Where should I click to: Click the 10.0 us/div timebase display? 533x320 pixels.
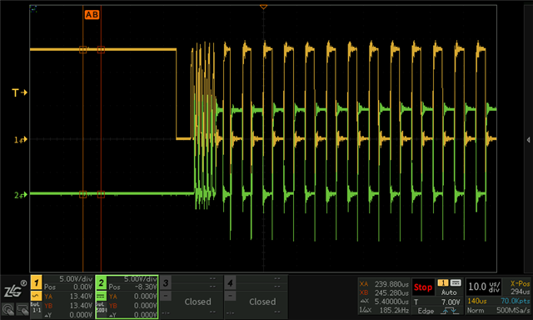coord(484,287)
